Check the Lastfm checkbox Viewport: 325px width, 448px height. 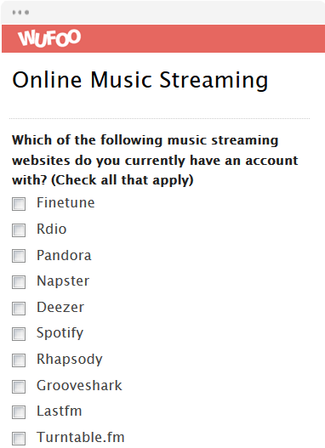pyautogui.click(x=19, y=412)
